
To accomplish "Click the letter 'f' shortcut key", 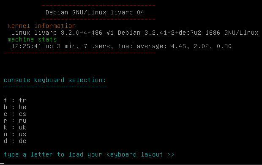I will 5,100.
